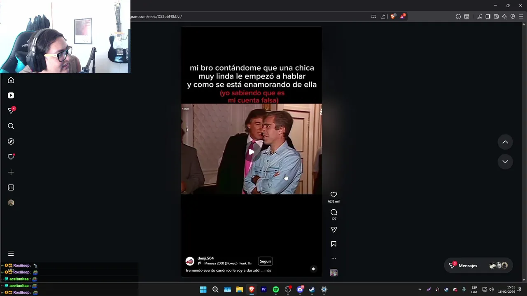The width and height of the screenshot is (527, 296).
Task: Toggle the reel's sound with speaker icon
Action: tap(313, 269)
